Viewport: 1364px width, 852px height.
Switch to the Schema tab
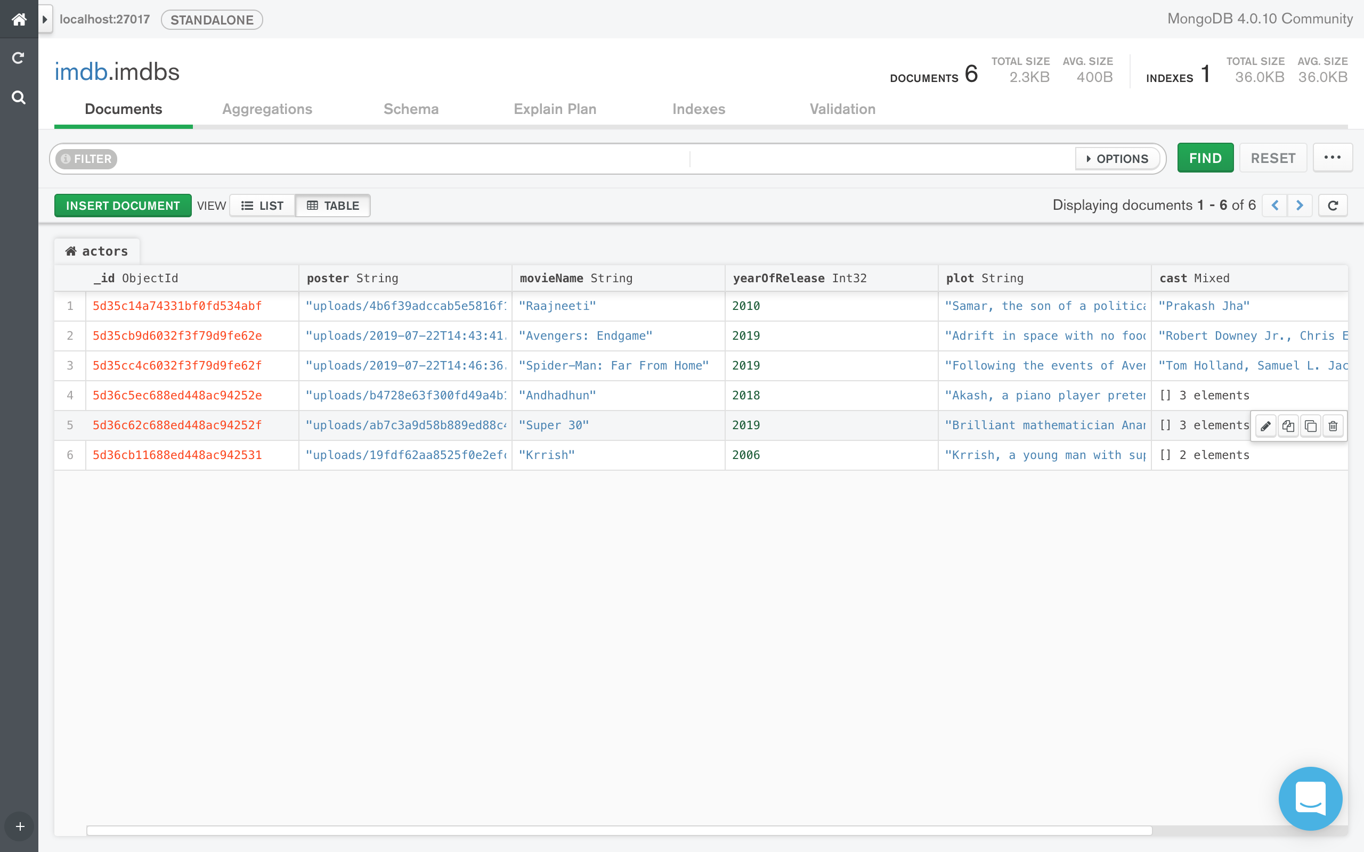pyautogui.click(x=411, y=109)
